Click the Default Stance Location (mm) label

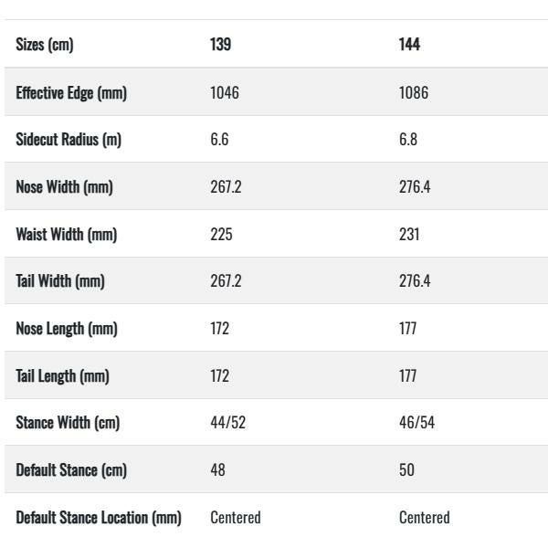(99, 518)
